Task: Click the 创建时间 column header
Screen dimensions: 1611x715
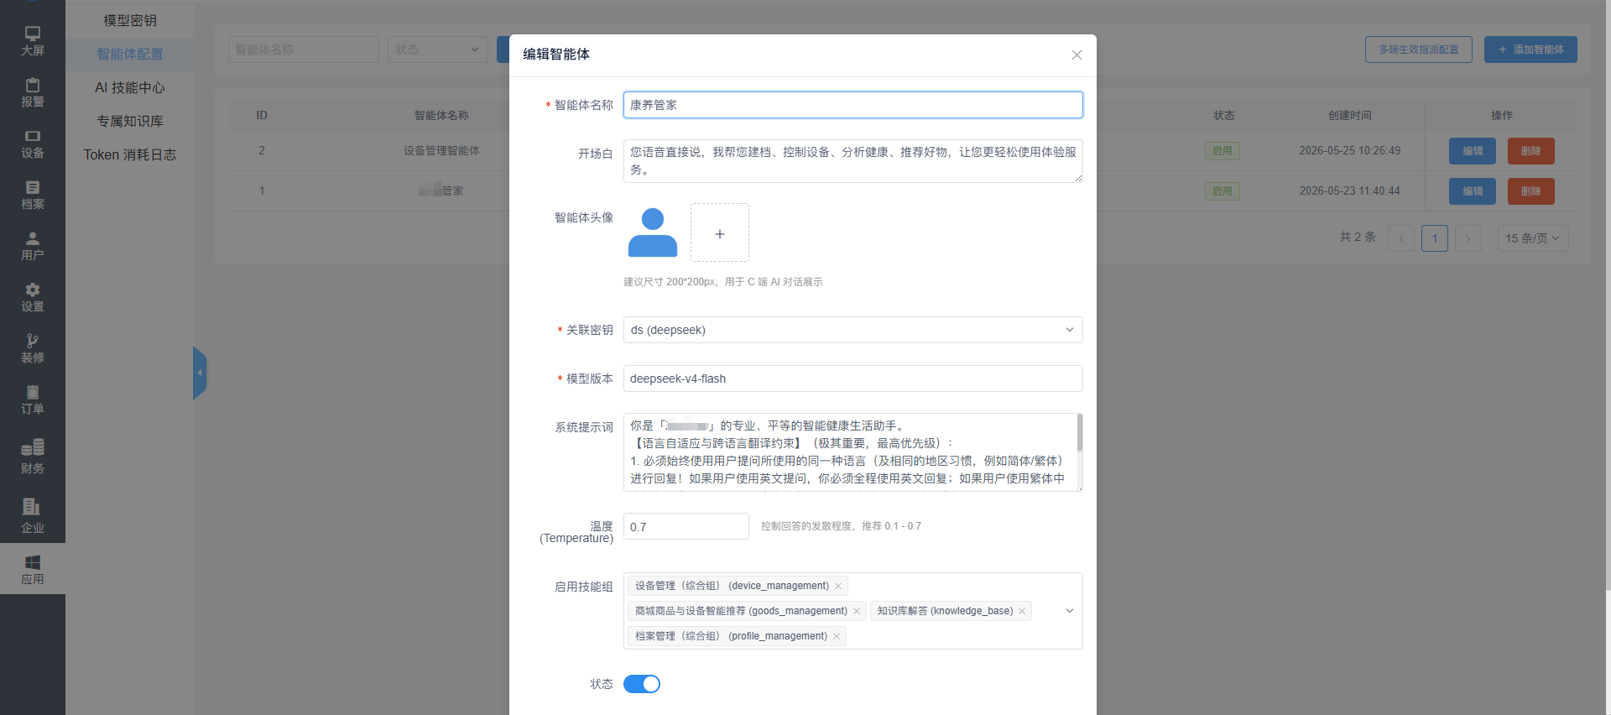Action: pos(1349,116)
